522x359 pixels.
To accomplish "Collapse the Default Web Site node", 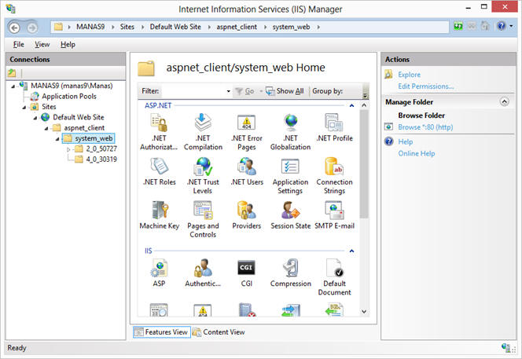I will [x=35, y=118].
